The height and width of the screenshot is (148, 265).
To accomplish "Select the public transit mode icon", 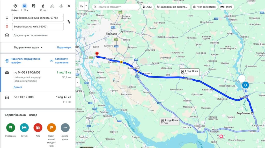I will coord(34,6).
